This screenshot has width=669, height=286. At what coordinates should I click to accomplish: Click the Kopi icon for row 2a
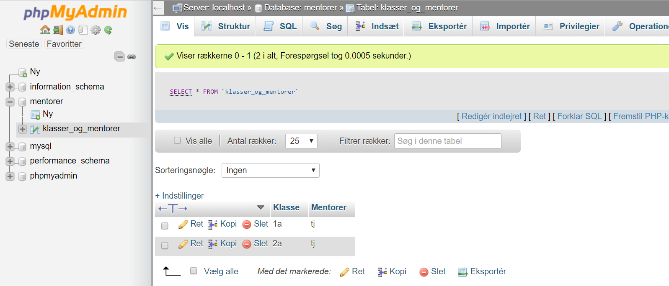click(213, 244)
